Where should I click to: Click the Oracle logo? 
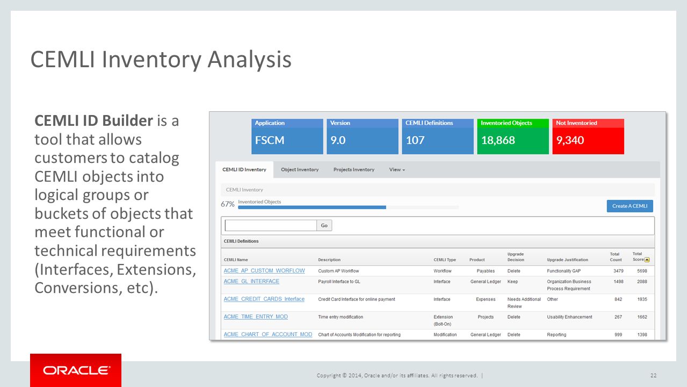(76, 370)
